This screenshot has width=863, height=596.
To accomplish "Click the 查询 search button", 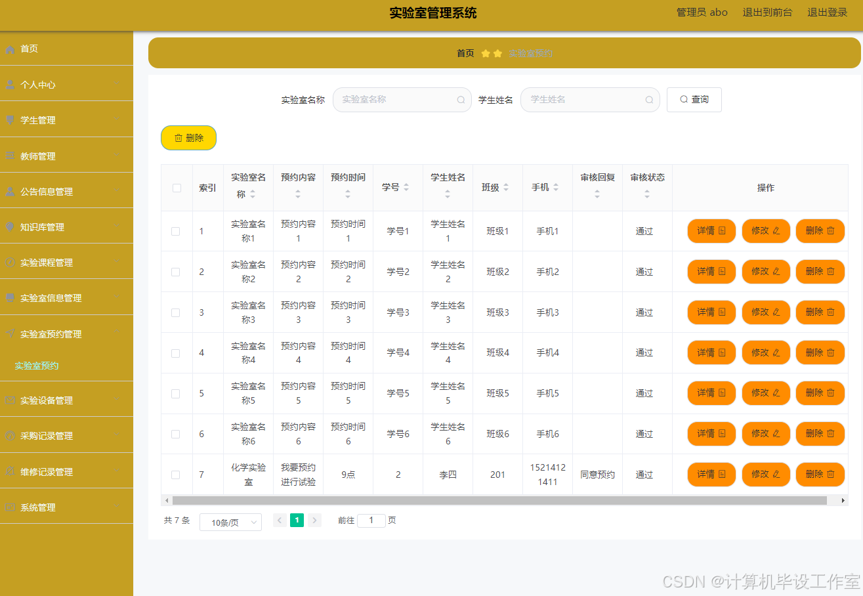I will [694, 99].
